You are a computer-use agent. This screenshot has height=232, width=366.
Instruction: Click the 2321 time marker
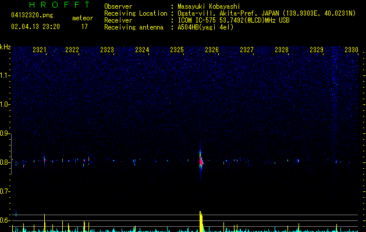pos(40,50)
